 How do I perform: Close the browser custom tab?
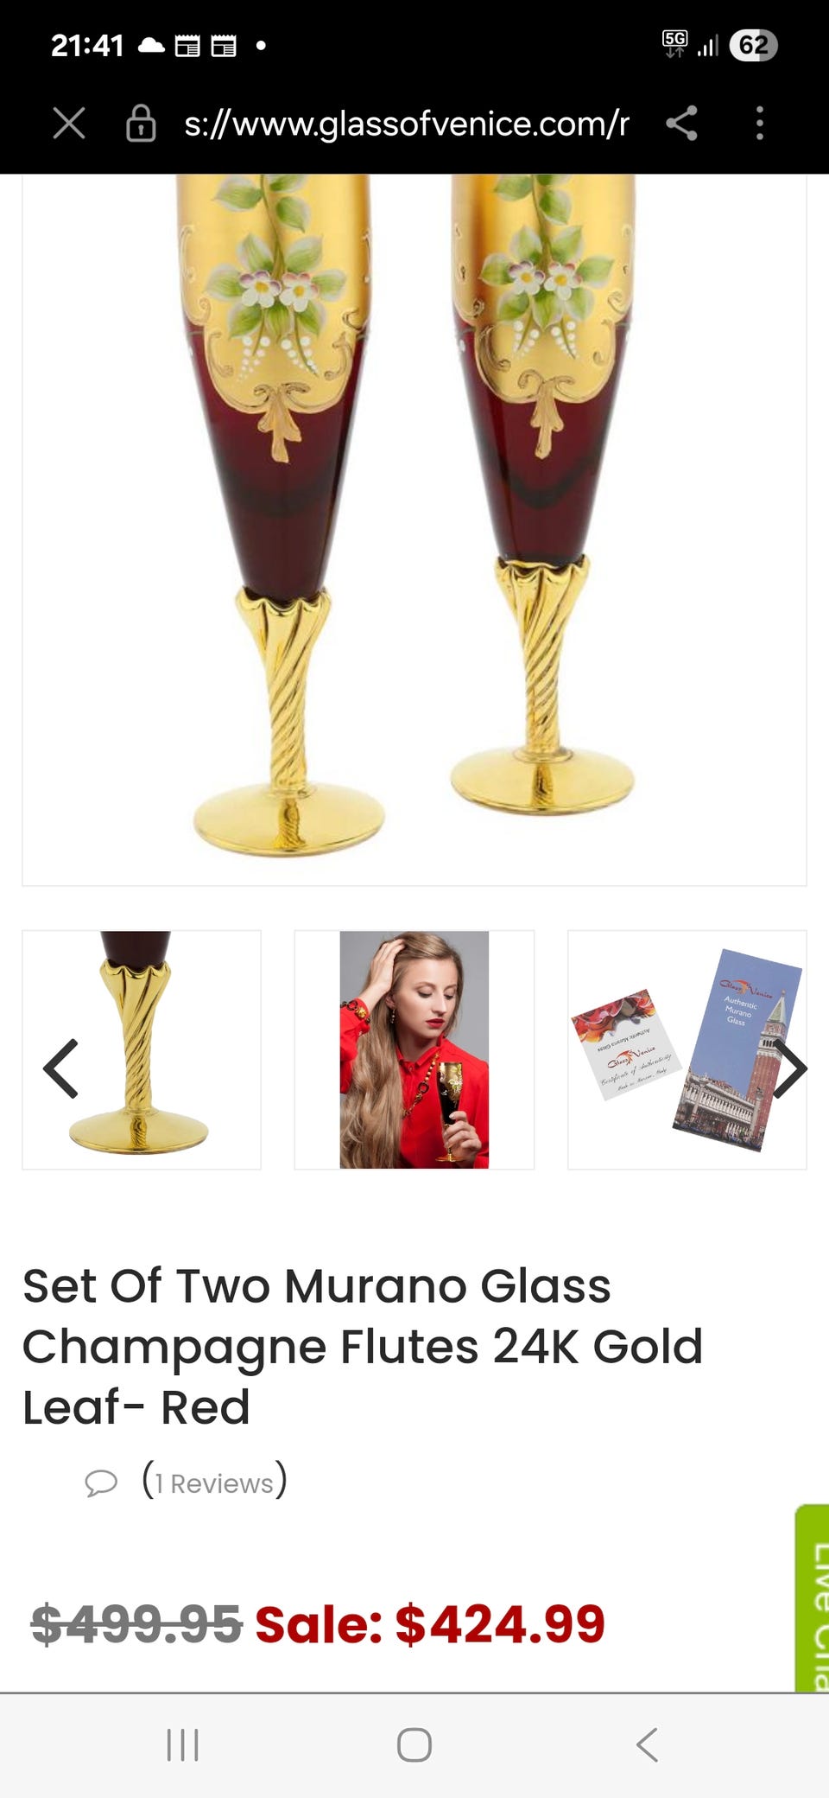coord(69,124)
